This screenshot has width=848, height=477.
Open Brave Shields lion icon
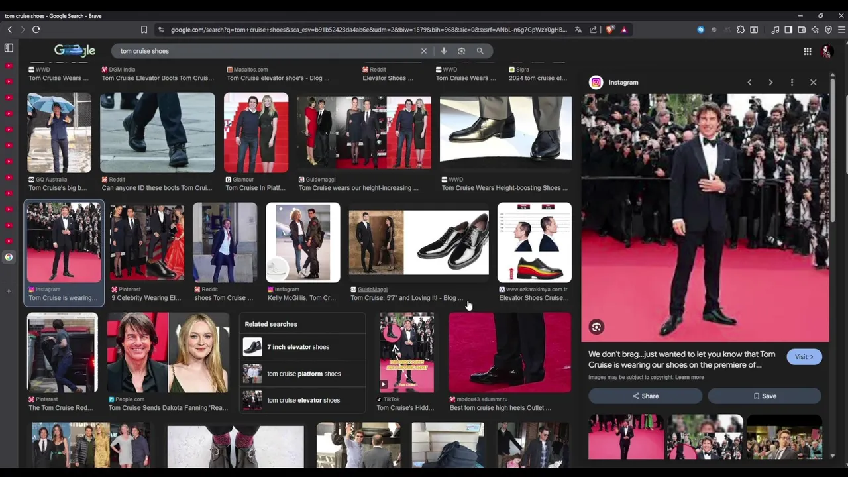coord(609,30)
